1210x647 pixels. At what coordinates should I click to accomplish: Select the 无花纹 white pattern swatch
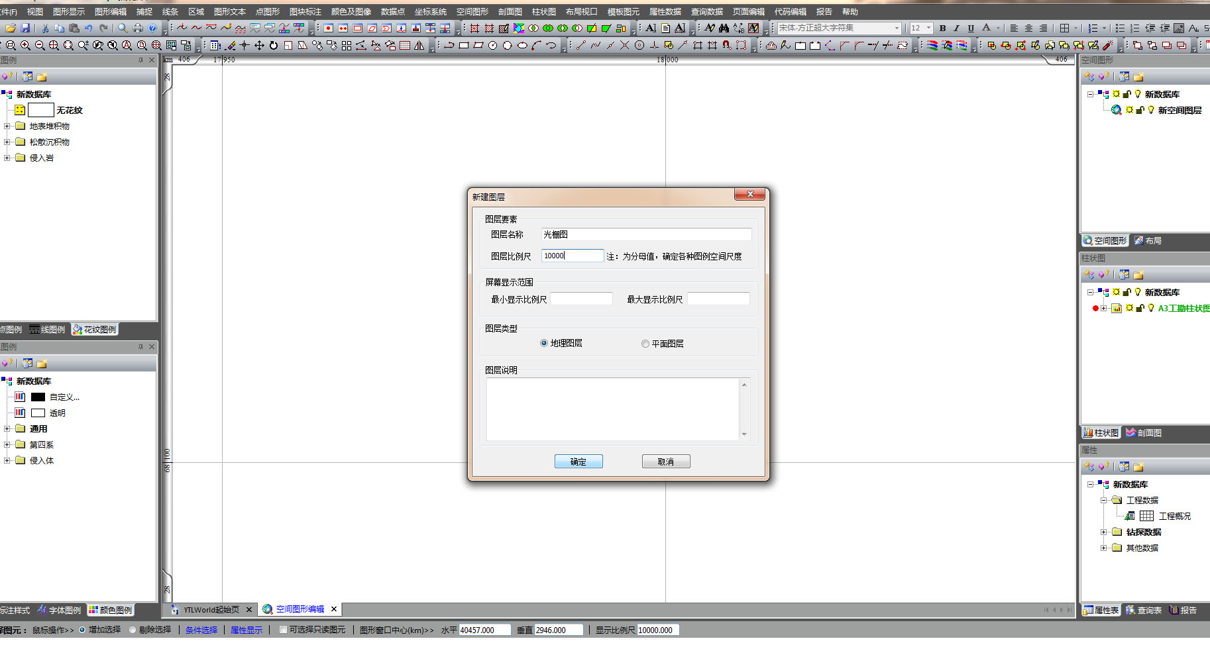41,110
